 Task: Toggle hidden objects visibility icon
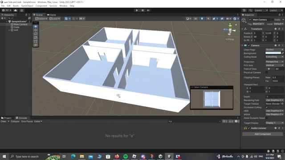pyautogui.click(x=222, y=19)
